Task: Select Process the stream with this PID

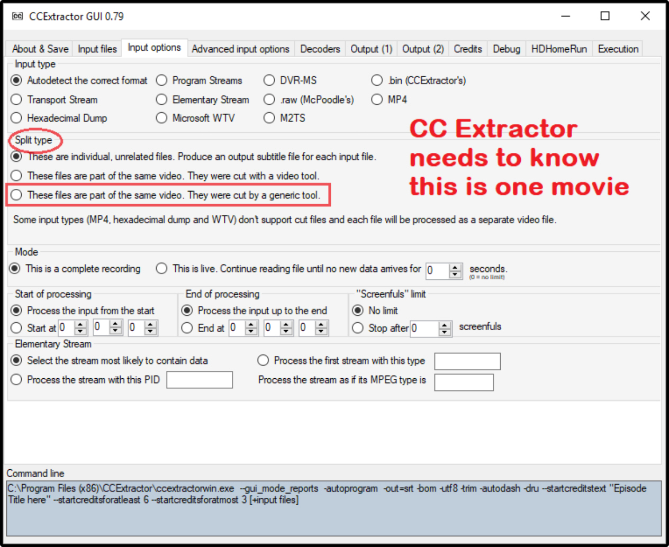Action: point(86,379)
